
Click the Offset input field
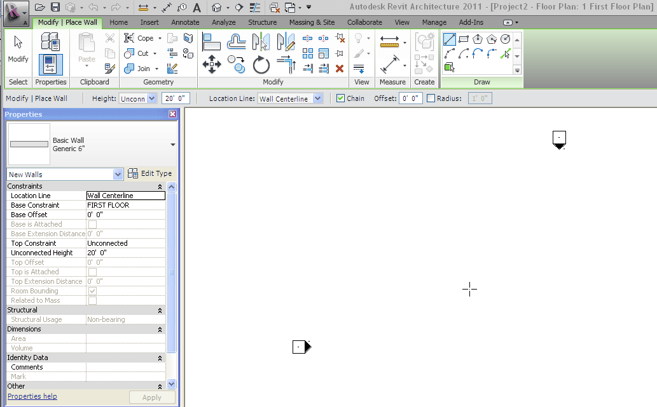[411, 98]
